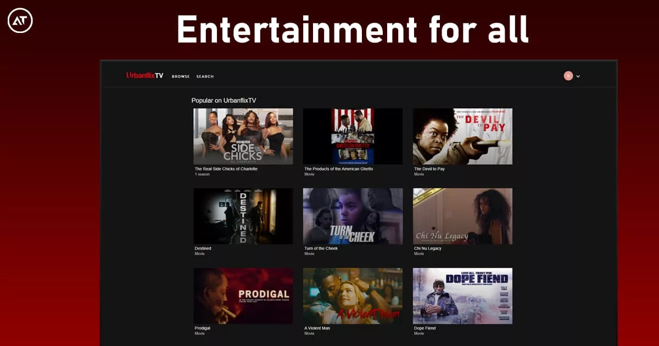The width and height of the screenshot is (659, 346).
Task: Click 'The Devil to Pay' title text
Action: (x=429, y=169)
